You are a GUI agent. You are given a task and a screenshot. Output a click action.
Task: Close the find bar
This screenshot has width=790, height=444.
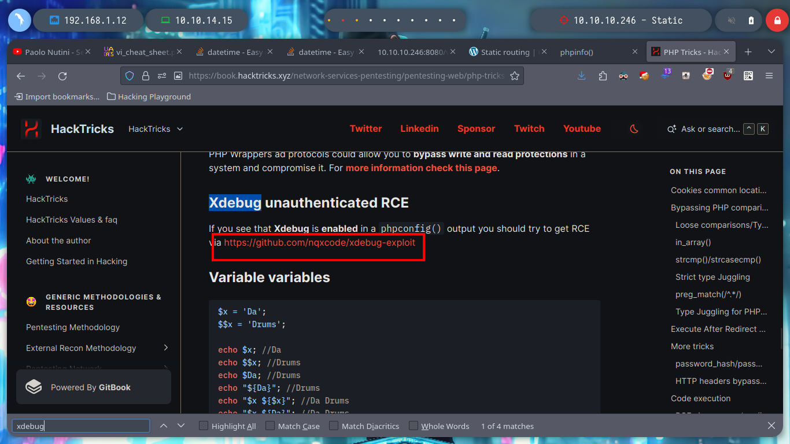tap(771, 426)
